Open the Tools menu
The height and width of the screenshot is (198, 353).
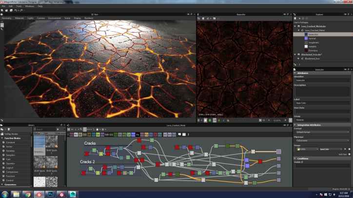[18, 6]
